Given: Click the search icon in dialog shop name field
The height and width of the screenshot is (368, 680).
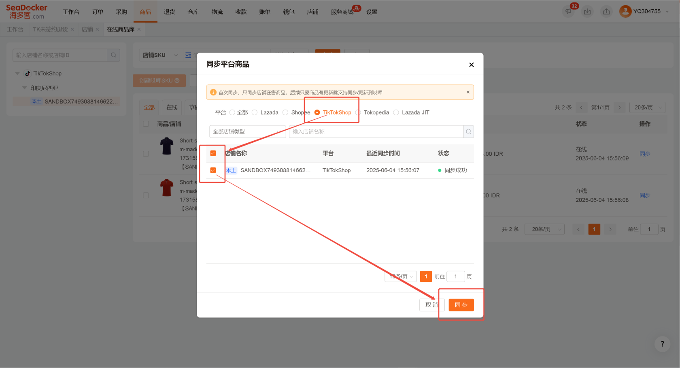Looking at the screenshot, I should tap(468, 131).
